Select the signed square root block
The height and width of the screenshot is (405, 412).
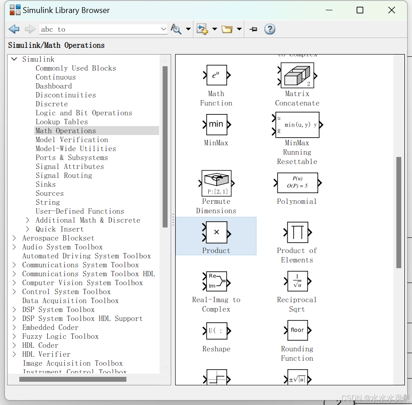coord(297,377)
